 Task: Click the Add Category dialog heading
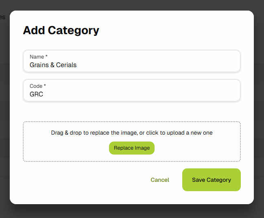[x=61, y=30]
